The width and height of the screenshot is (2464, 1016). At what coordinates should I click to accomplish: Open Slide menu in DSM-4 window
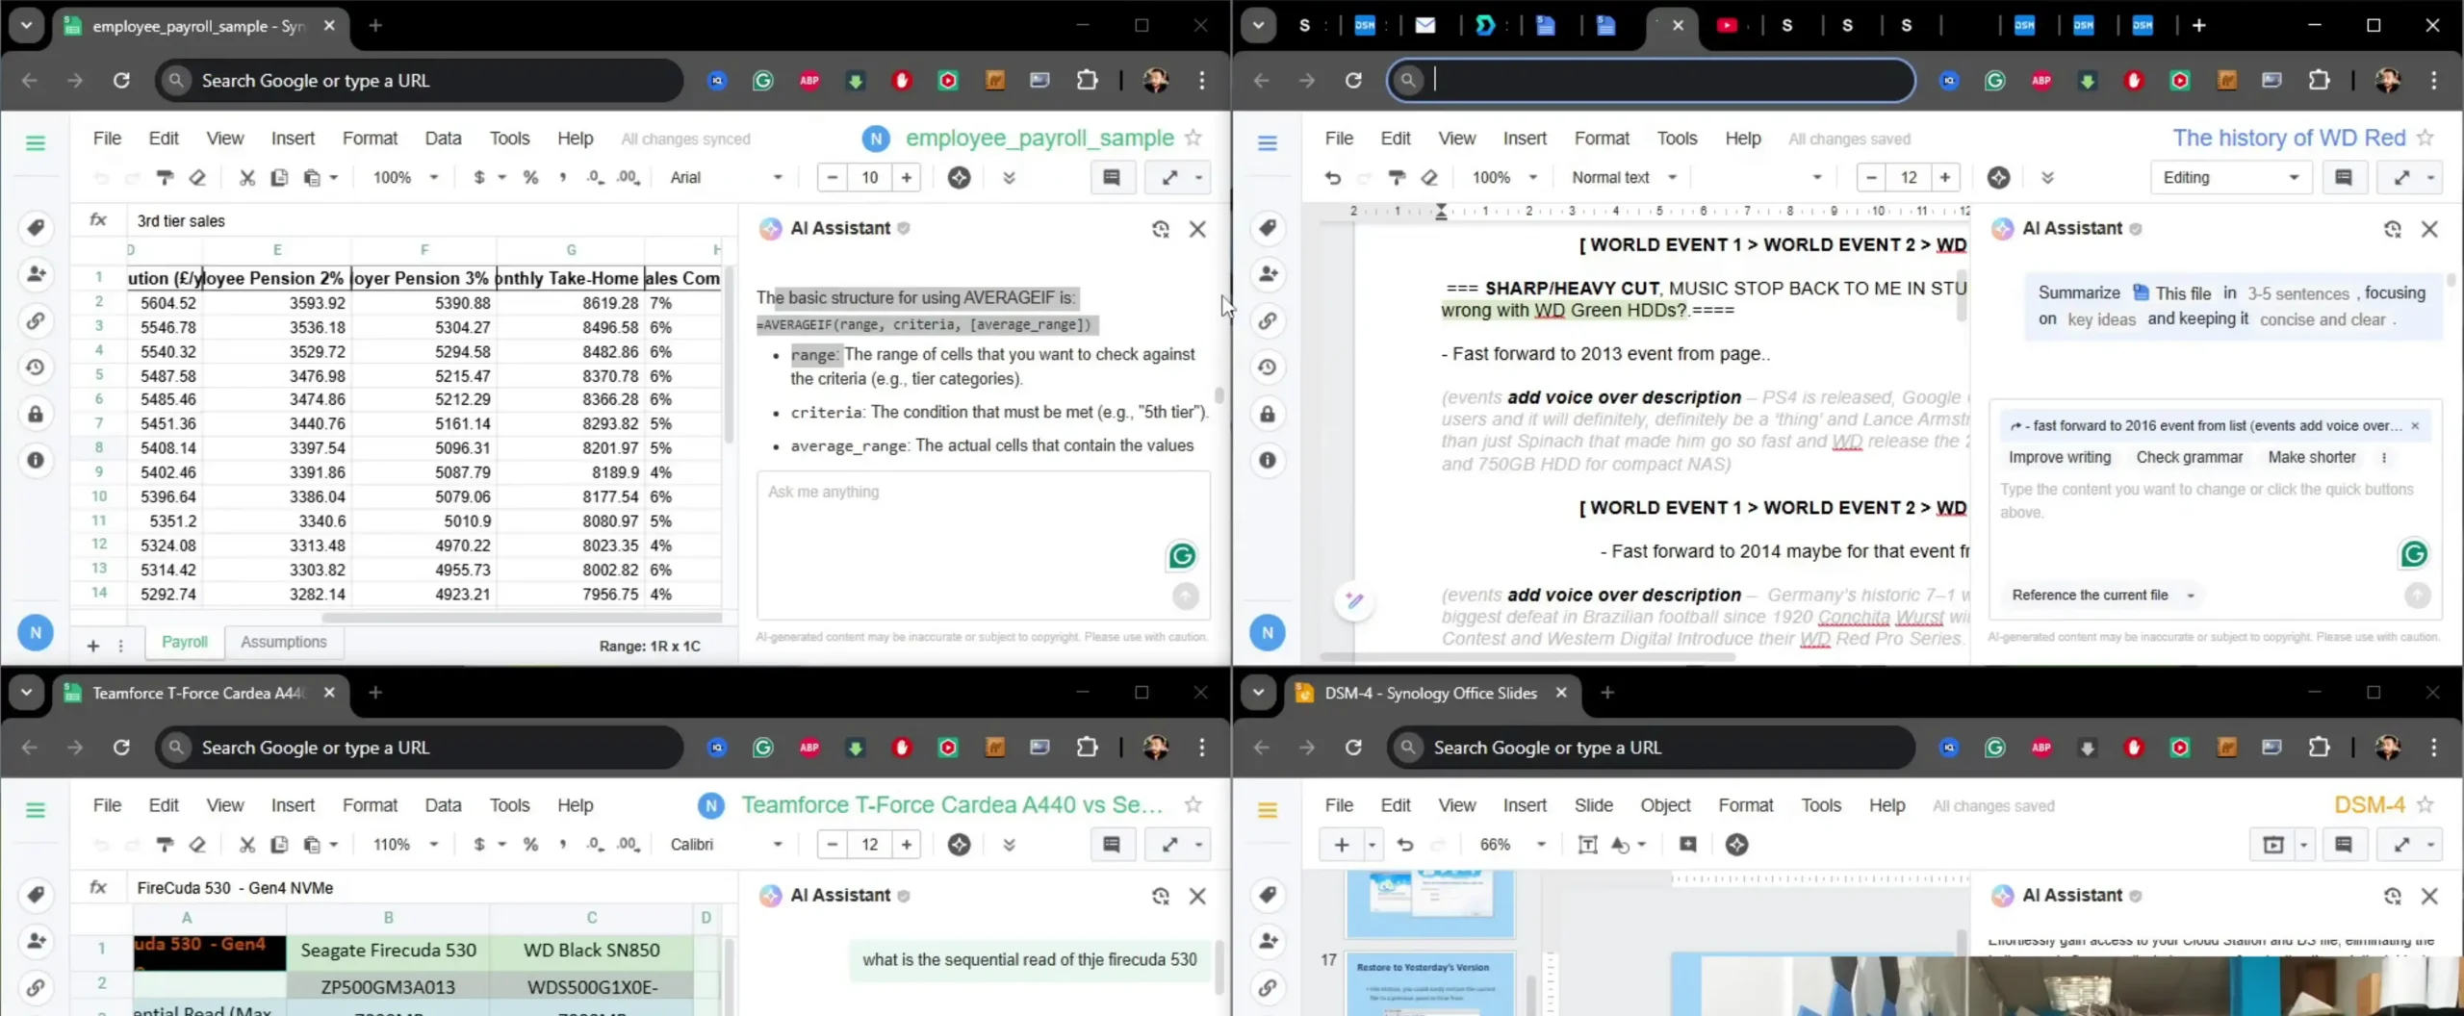coord(1593,804)
